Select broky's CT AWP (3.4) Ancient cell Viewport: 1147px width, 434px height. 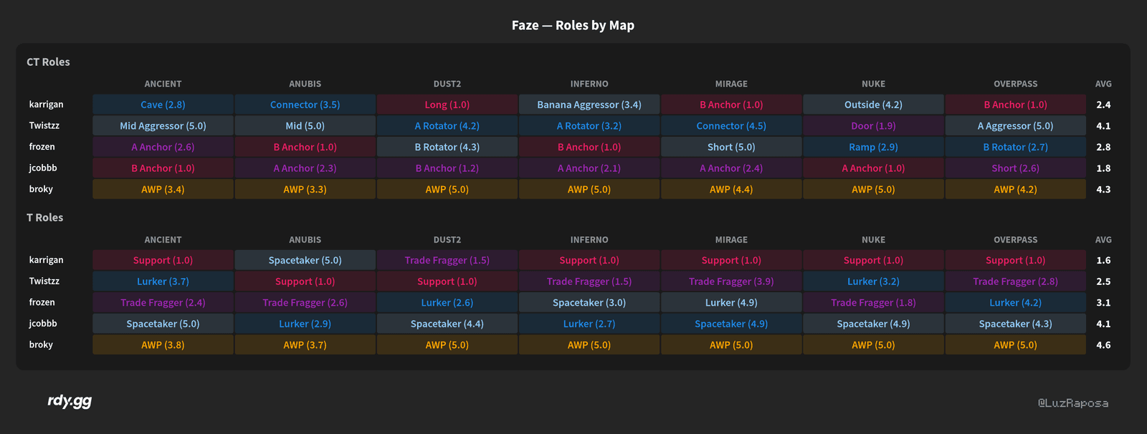coord(163,190)
